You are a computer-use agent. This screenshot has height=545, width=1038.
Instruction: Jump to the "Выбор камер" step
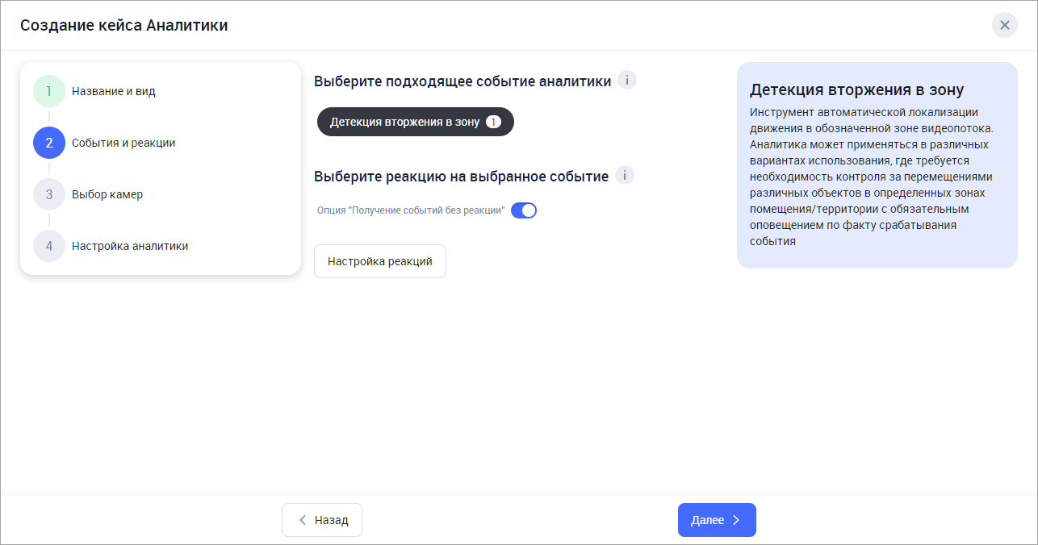pyautogui.click(x=107, y=194)
